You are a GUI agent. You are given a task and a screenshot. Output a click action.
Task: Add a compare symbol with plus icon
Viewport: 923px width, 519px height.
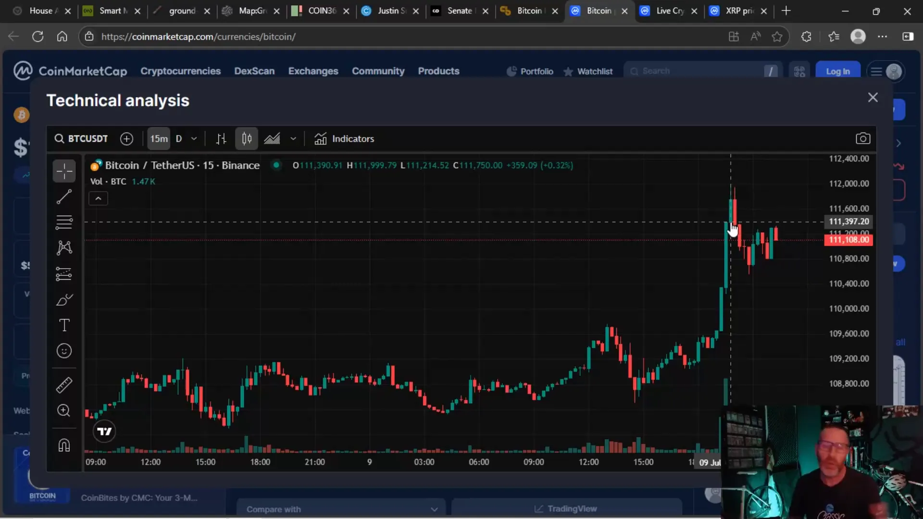coord(126,139)
